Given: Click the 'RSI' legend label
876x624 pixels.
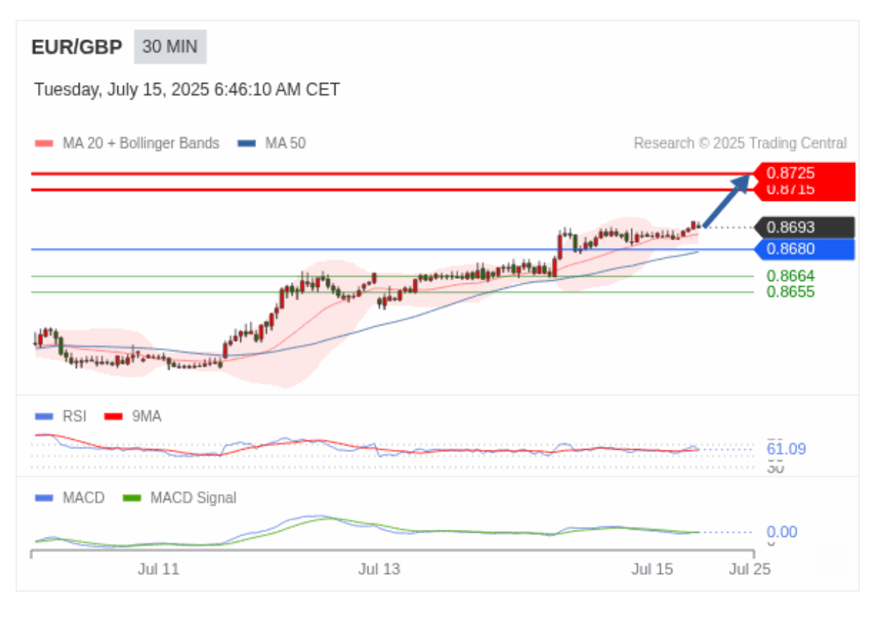Looking at the screenshot, I should 75,417.
